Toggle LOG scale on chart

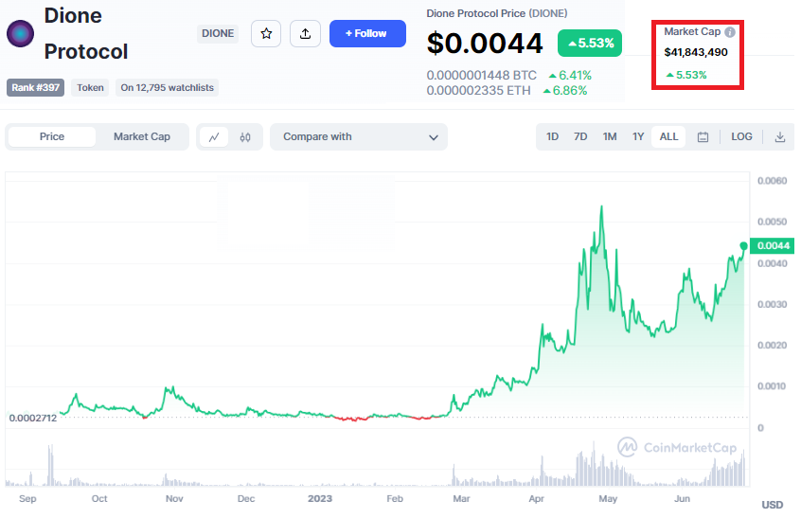741,137
